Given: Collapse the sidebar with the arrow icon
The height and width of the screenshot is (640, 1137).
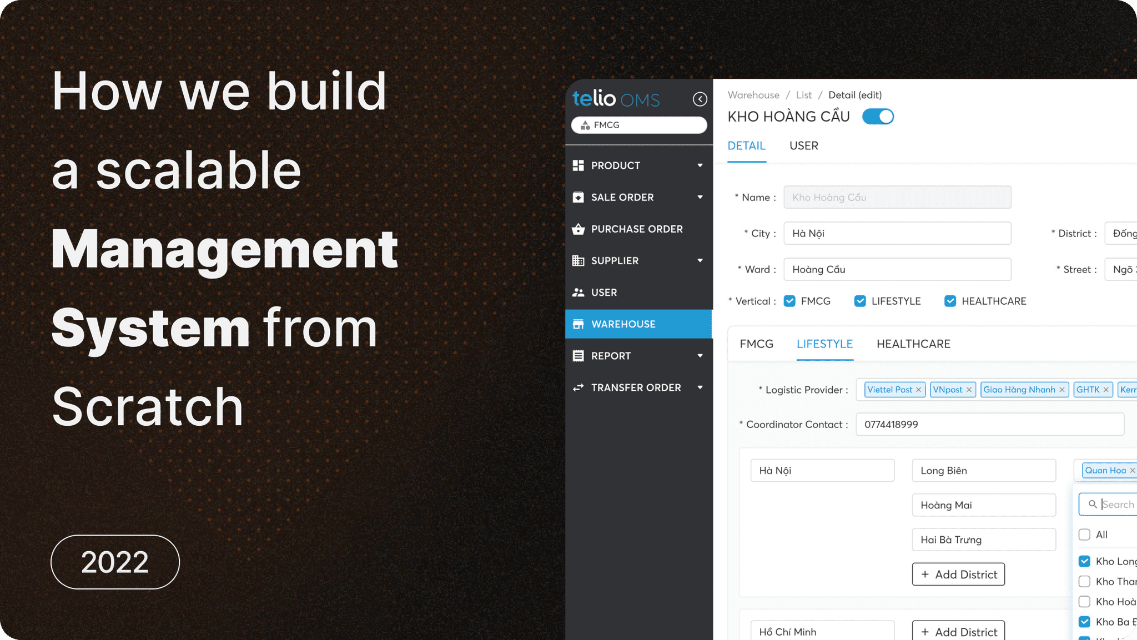Looking at the screenshot, I should pos(700,99).
